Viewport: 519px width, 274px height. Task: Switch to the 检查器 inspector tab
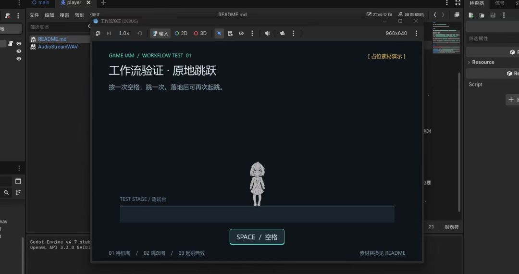[x=477, y=3]
